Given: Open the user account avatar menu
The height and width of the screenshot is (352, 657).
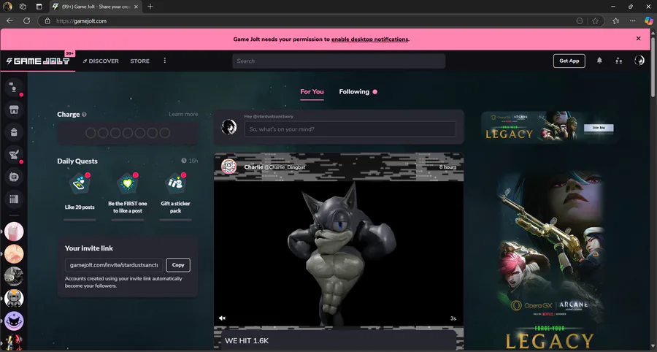Looking at the screenshot, I should [x=639, y=61].
